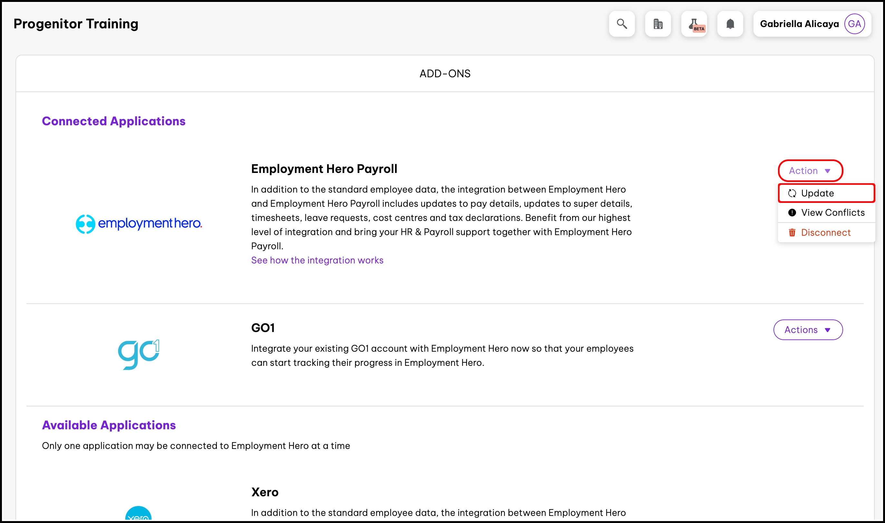Open the BETA flask icon
The width and height of the screenshot is (885, 523).
pyautogui.click(x=694, y=24)
